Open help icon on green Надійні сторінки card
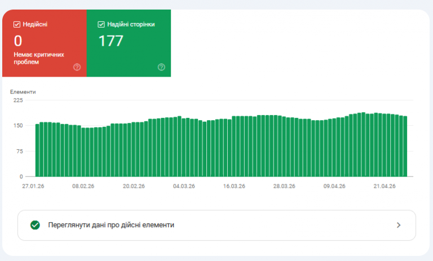Screen dimensions: 433x261 (161, 67)
